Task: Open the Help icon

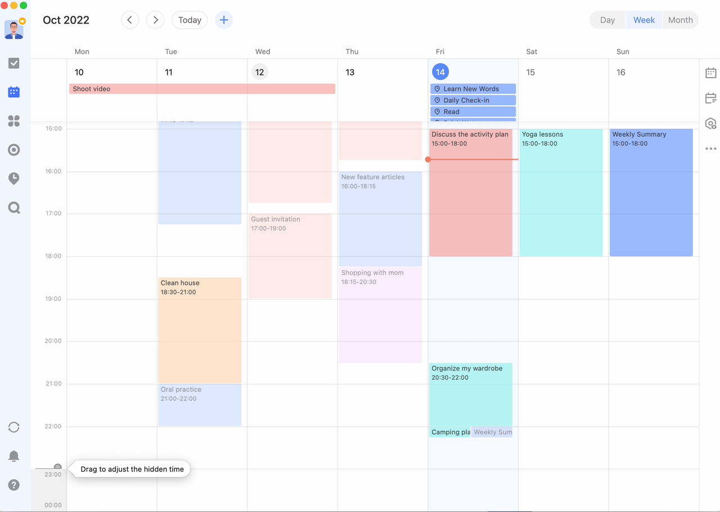Action: pyautogui.click(x=13, y=484)
